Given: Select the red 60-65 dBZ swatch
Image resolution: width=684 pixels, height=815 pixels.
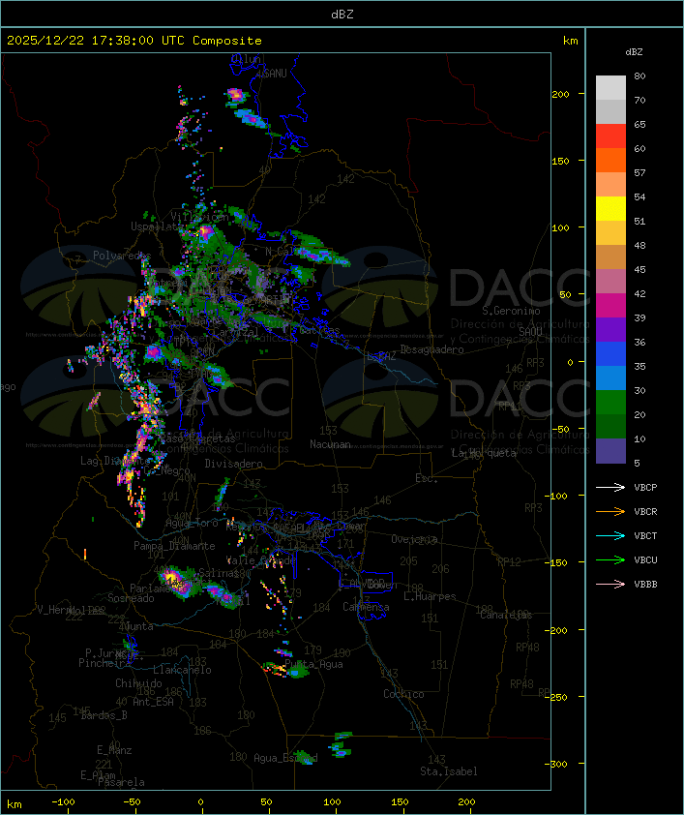Looking at the screenshot, I should (610, 136).
